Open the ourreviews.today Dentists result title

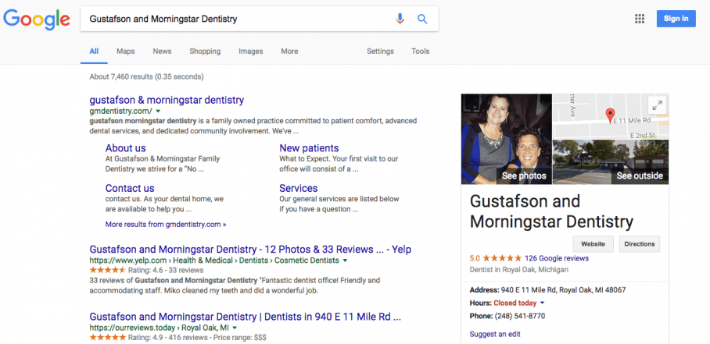[x=245, y=317]
